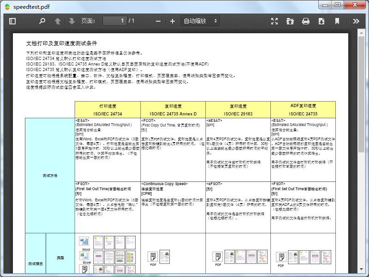Click the Excel file icon in table
This screenshot has height=277, width=369.
click(84, 256)
